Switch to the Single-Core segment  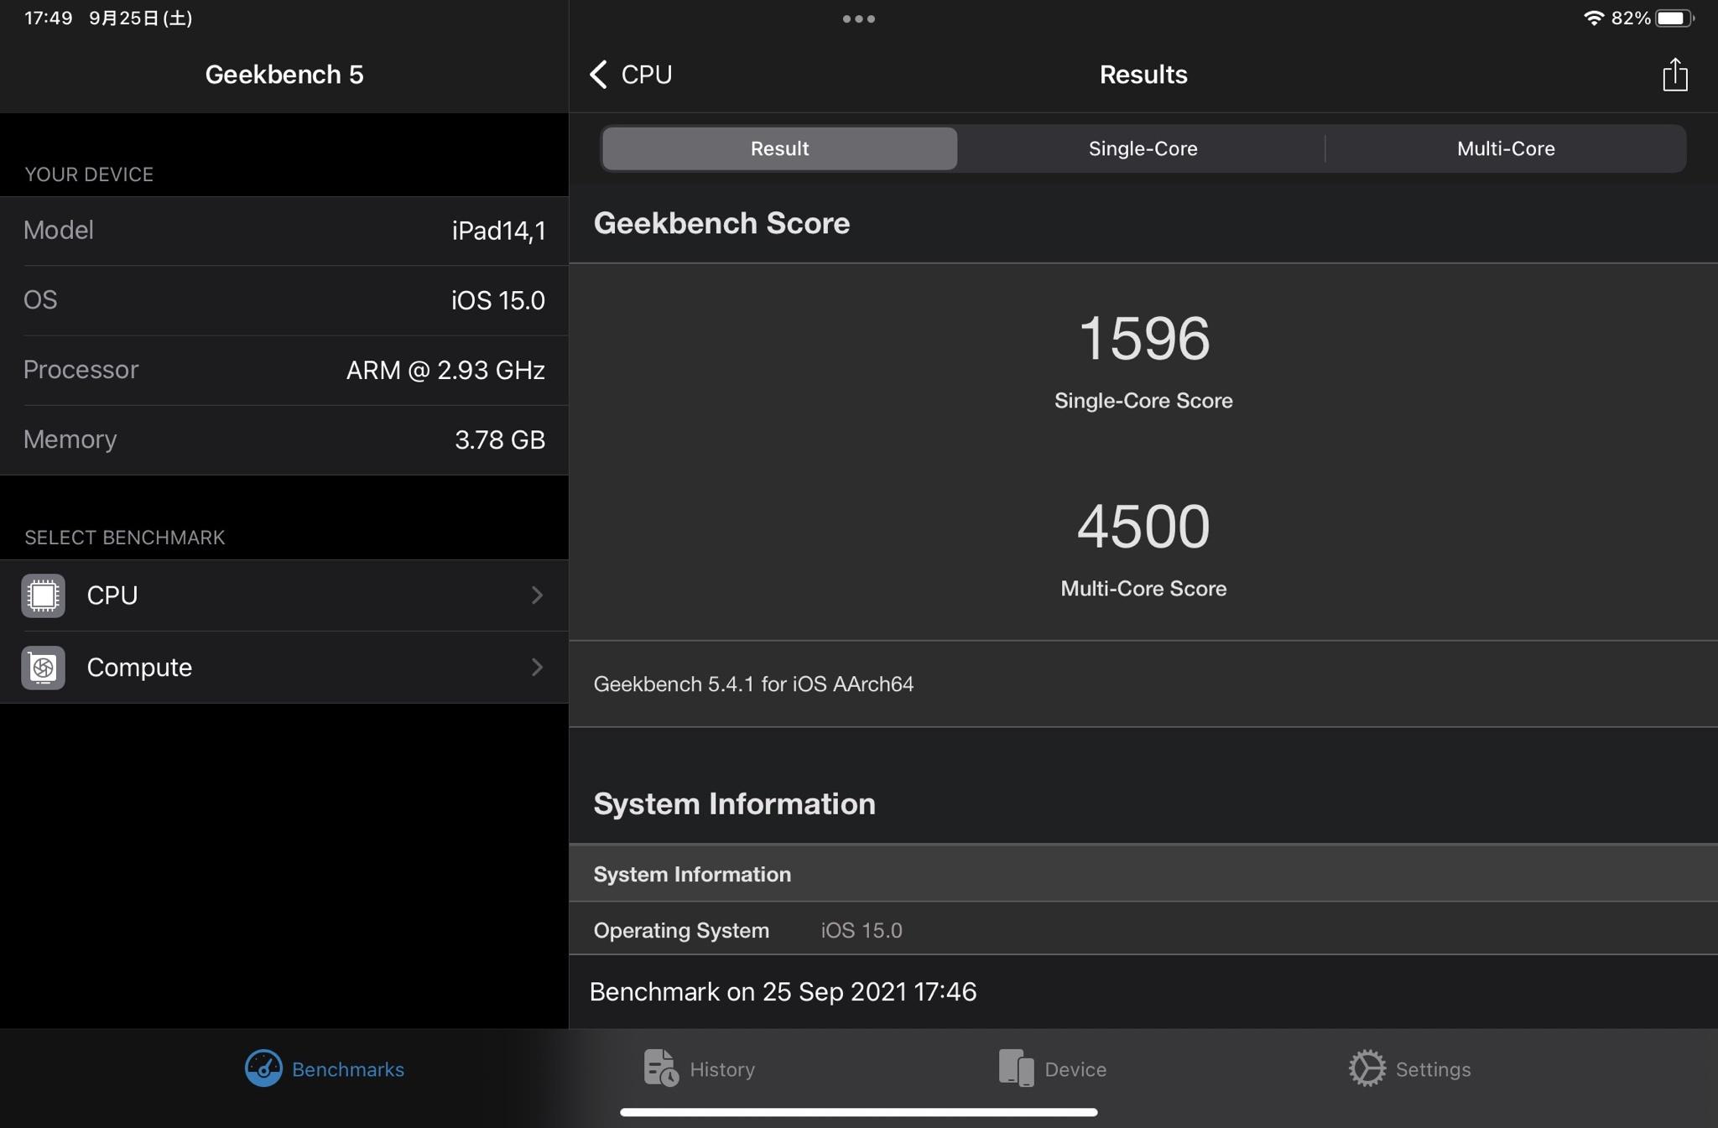click(1143, 148)
